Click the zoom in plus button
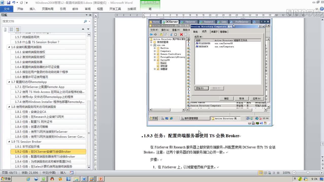The width and height of the screenshot is (324, 182). 321,173
